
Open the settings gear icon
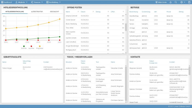182,2
